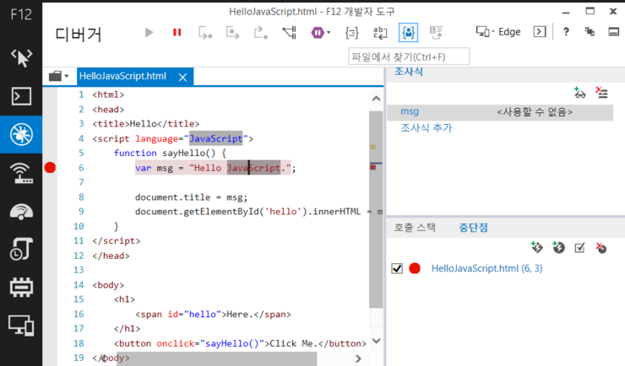Click the red breakpoint on line 6
Screen dimensions: 625x366
point(50,168)
